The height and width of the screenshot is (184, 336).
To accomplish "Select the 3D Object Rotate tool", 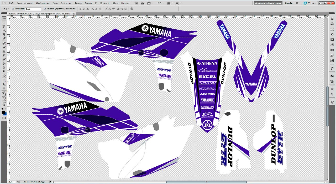I will (x=4, y=93).
